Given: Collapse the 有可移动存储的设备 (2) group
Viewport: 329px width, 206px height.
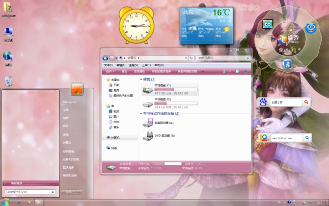Looking at the screenshot, I should pos(141,114).
